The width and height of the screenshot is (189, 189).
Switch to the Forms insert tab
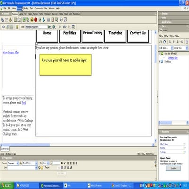click(x=41, y=14)
